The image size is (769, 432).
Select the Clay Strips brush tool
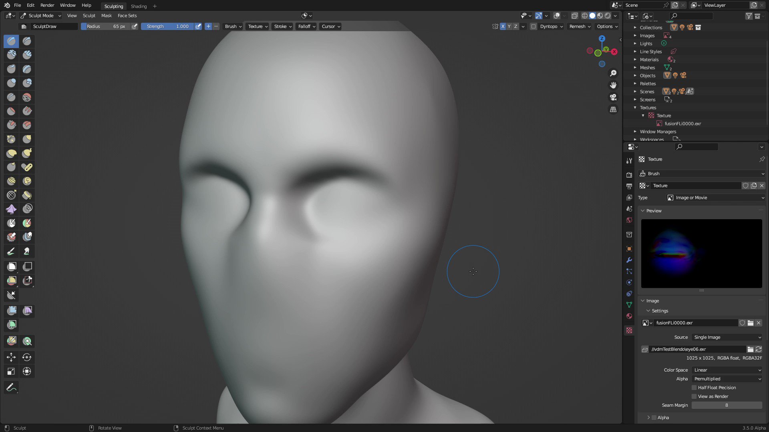[x=27, y=55]
